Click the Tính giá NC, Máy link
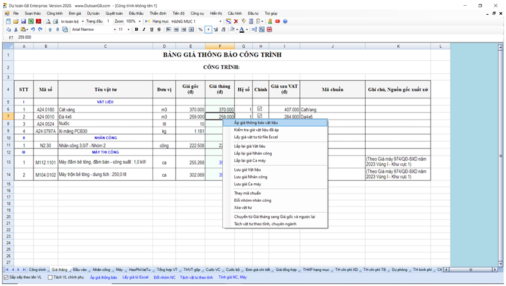The height and width of the screenshot is (286, 506). point(232,277)
